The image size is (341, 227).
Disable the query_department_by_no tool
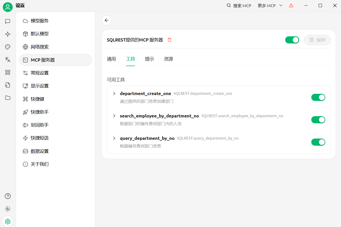click(x=318, y=142)
